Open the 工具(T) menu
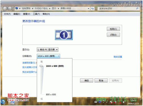 coord(36,14)
